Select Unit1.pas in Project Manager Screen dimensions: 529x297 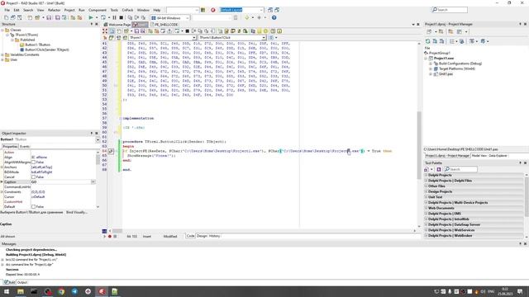(446, 74)
